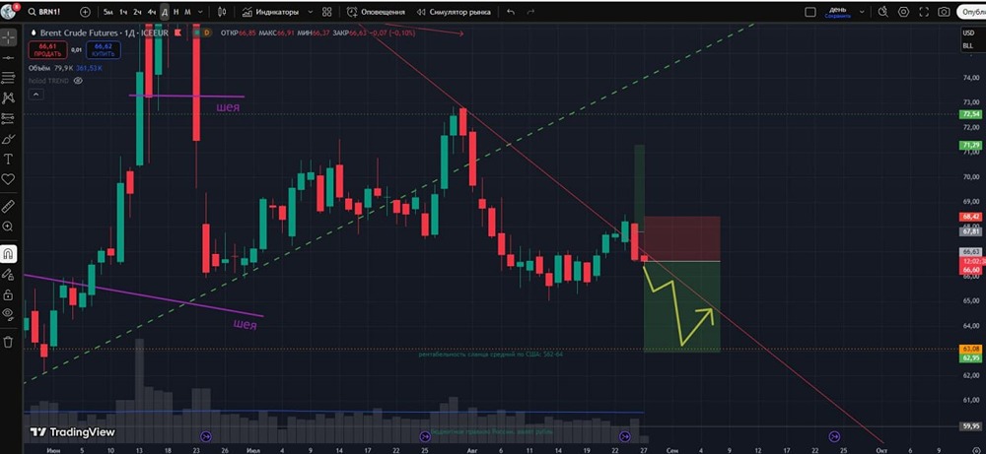Open the forecasting and measurement tools
986x454 pixels.
[8, 118]
